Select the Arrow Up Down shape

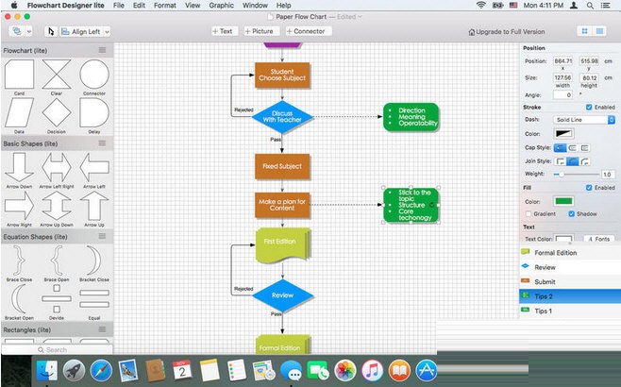pos(57,207)
